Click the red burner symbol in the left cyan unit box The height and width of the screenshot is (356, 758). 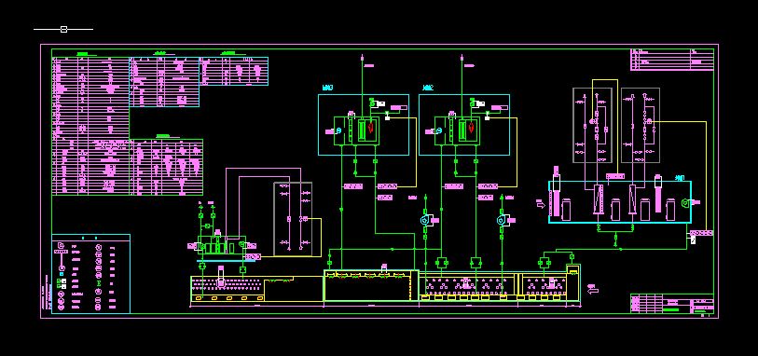click(x=371, y=129)
